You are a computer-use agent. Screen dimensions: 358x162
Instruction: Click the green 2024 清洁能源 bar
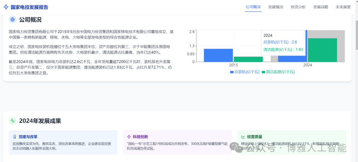[x=323, y=50]
